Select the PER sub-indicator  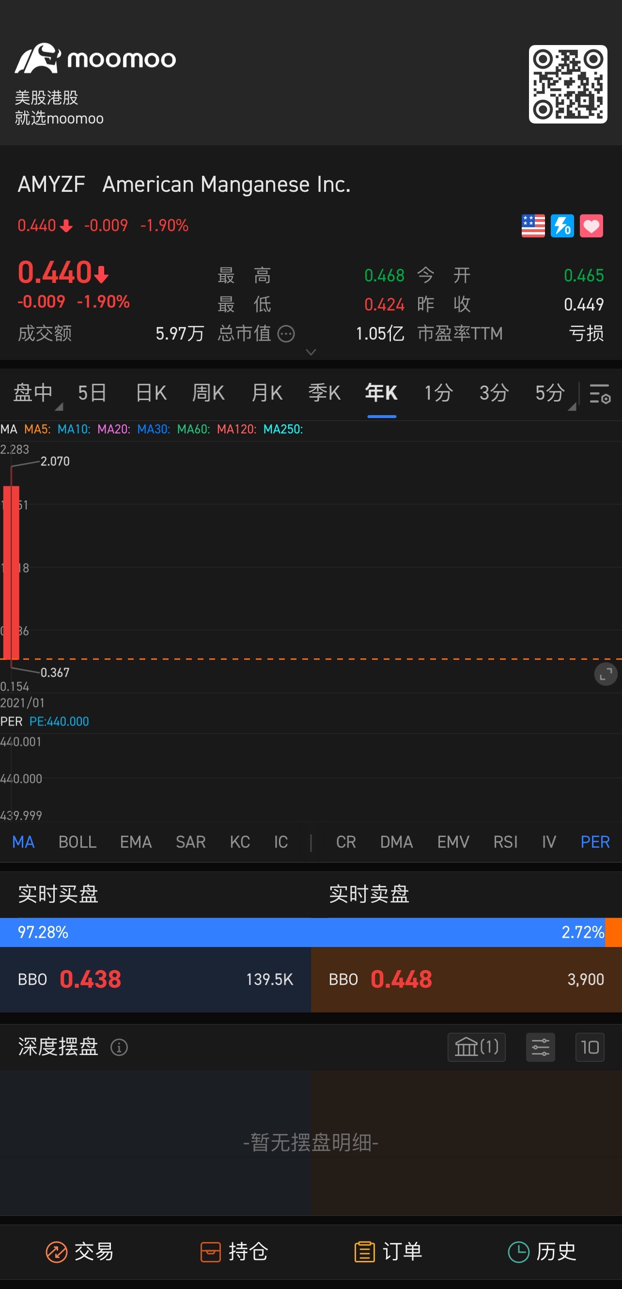click(x=595, y=842)
